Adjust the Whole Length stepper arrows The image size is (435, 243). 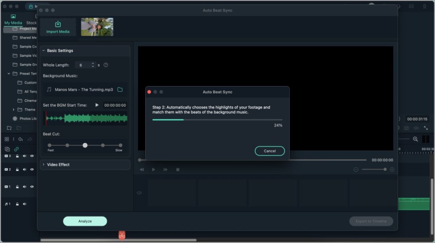tap(93, 65)
